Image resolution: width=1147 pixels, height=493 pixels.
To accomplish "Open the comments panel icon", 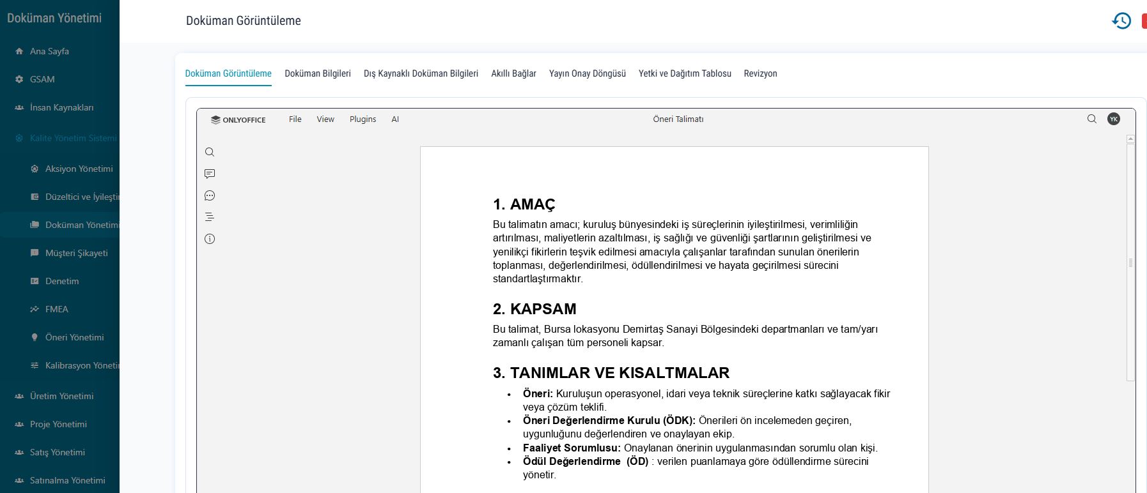I will tap(210, 174).
